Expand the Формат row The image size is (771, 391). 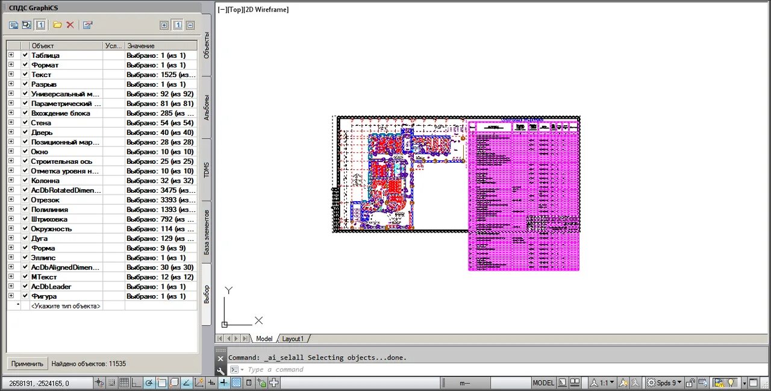click(11, 65)
